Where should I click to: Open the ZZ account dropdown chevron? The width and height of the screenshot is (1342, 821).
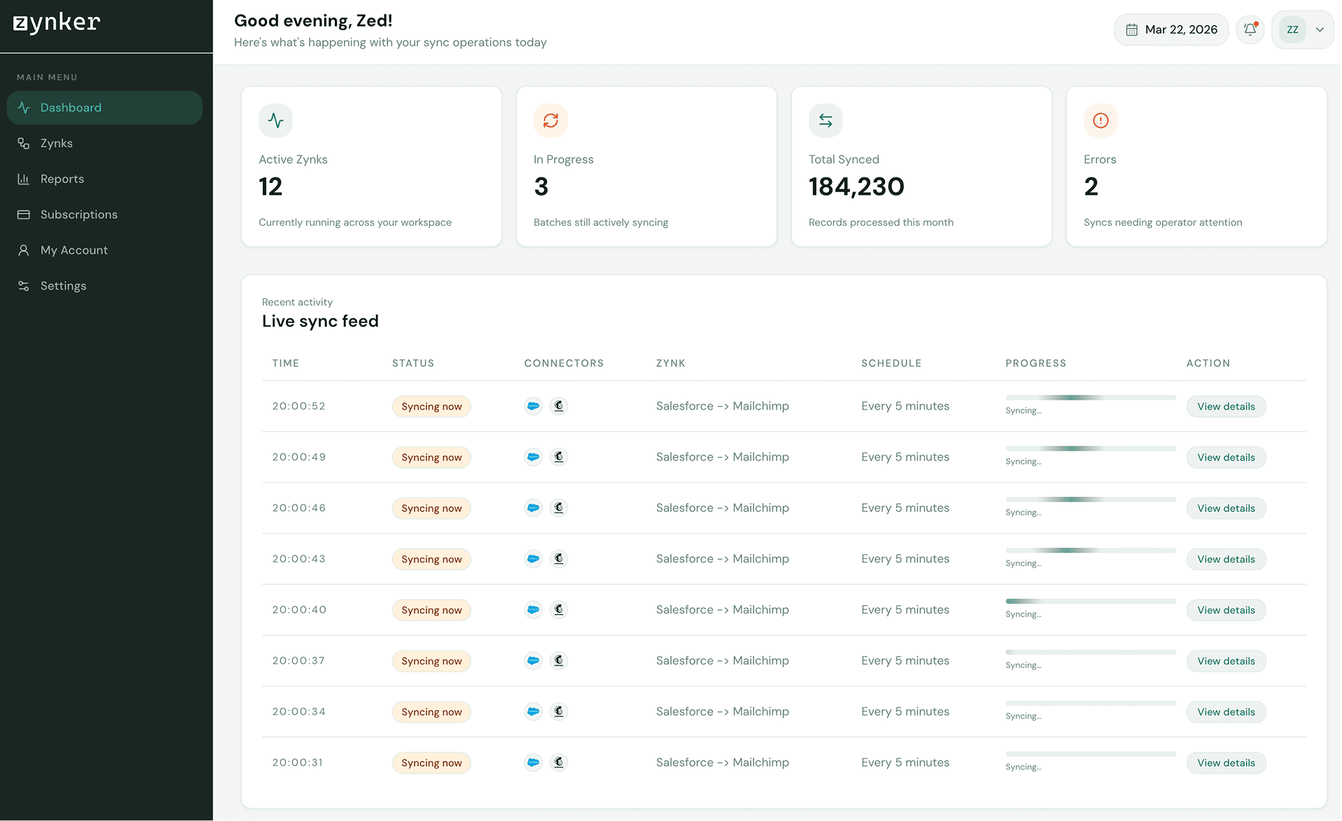click(1321, 29)
